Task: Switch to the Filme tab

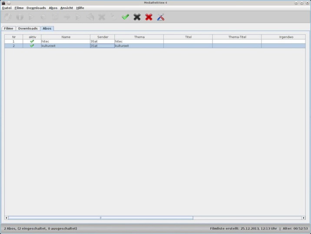Action: click(x=9, y=28)
